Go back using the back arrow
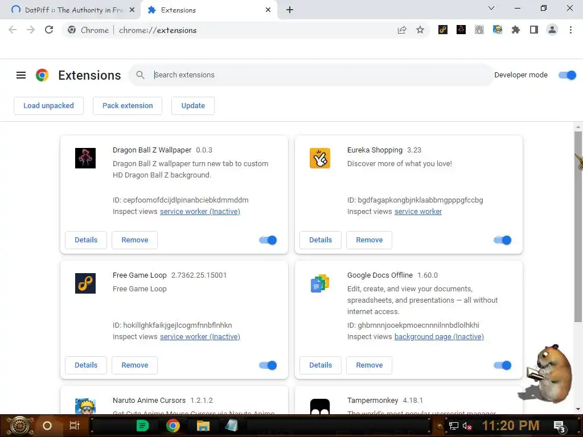Image resolution: width=583 pixels, height=437 pixels. point(13,30)
